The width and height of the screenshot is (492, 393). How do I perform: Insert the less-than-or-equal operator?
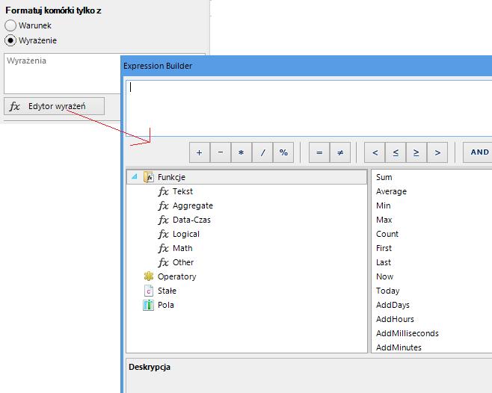click(x=396, y=152)
